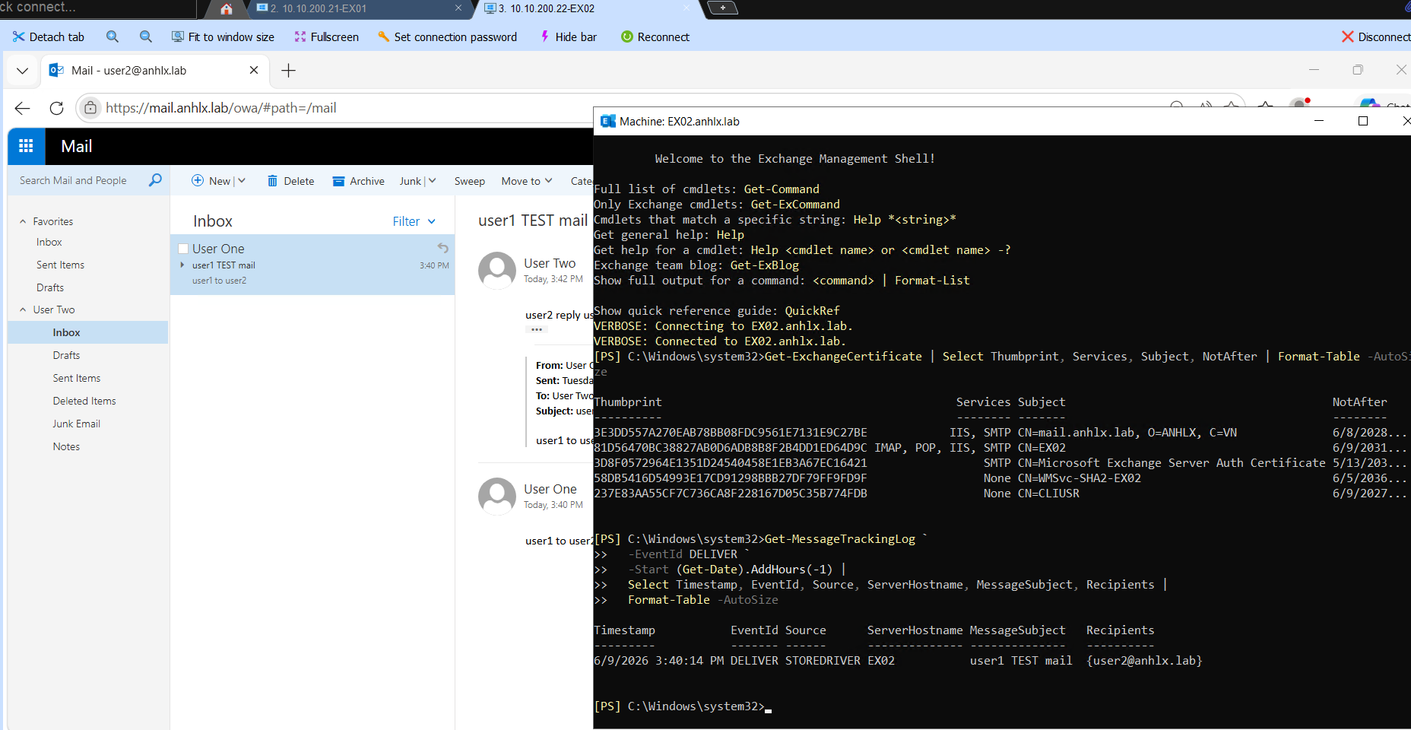Reload the OWA page
Screen dimensions: 1411x730
coord(56,108)
